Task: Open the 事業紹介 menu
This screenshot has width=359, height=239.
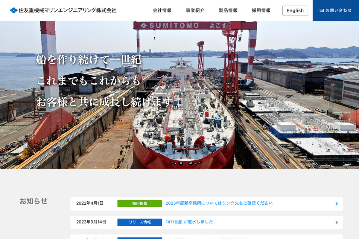Action: click(195, 10)
